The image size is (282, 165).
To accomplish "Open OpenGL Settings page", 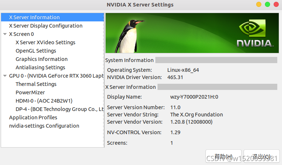I will [x=36, y=51].
